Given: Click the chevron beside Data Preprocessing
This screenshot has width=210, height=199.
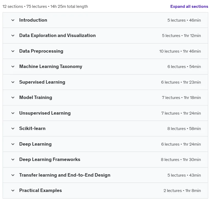Looking at the screenshot, I should point(13,51).
